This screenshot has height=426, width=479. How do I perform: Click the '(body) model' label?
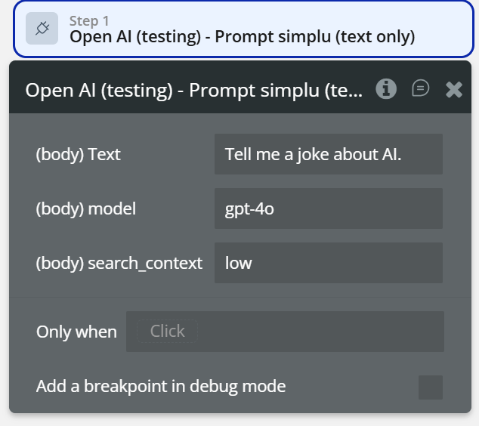[86, 209]
